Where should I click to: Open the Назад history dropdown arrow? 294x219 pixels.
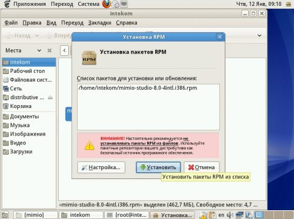[x=37, y=36]
